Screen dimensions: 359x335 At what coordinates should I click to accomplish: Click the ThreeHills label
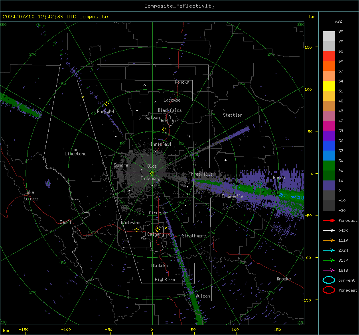(201, 174)
